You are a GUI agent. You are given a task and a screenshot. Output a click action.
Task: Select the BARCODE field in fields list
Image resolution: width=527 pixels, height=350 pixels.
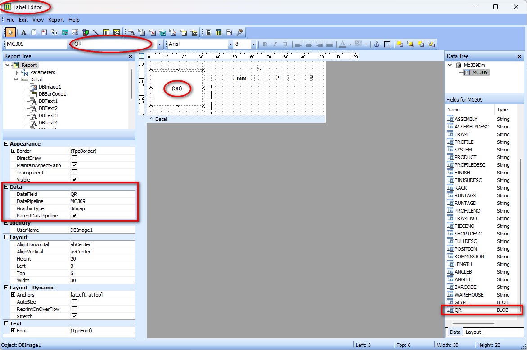(x=465, y=287)
